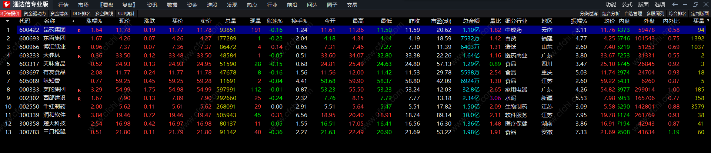Switch to the DDE排名 tab
This screenshot has height=153, width=711.
[82, 14]
